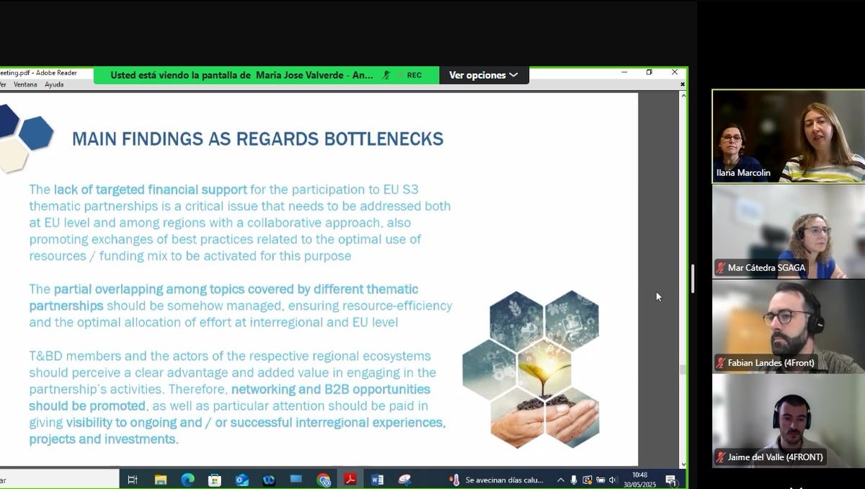Image resolution: width=865 pixels, height=489 pixels.
Task: Click the taskbar search box
Action: point(59,480)
